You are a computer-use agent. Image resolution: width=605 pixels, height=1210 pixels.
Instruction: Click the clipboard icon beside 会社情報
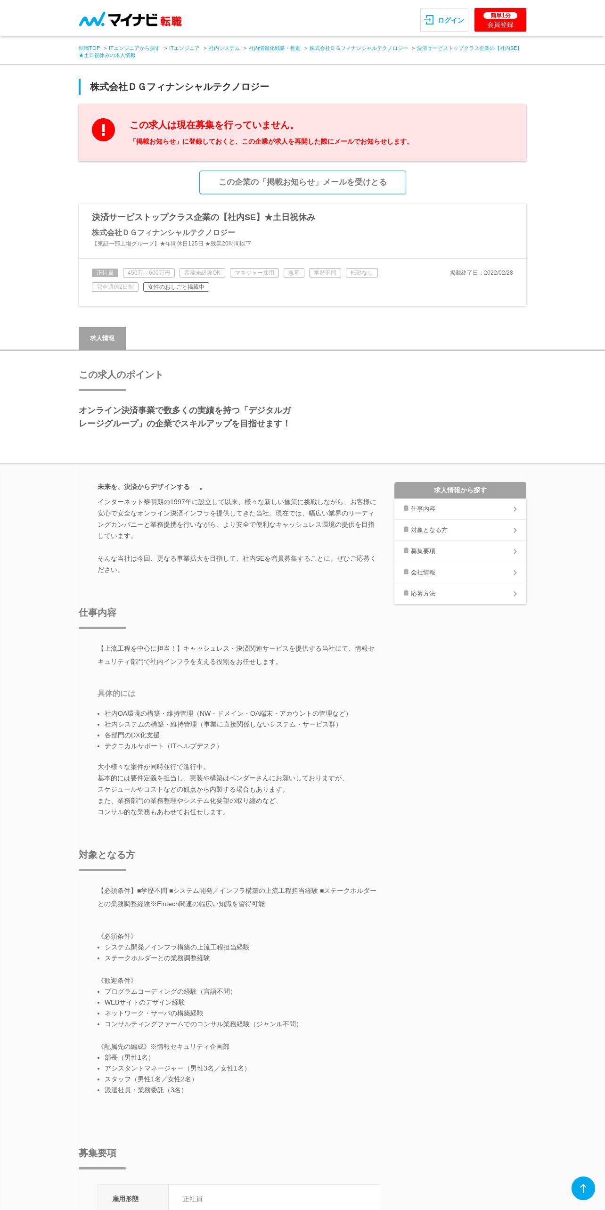pos(406,572)
